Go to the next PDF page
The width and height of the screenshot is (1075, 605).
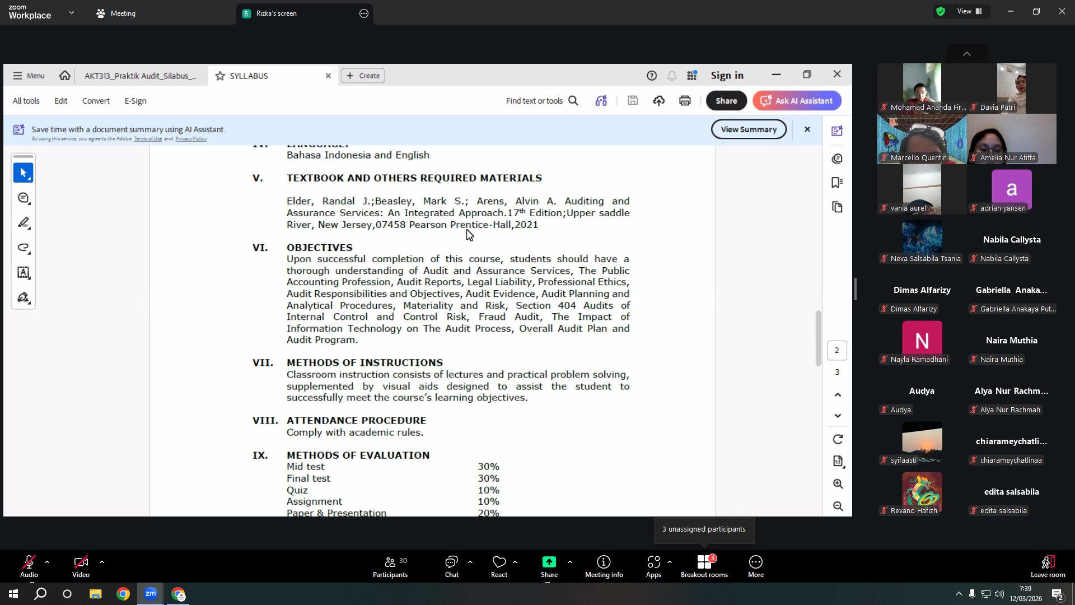pyautogui.click(x=838, y=416)
